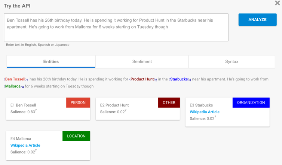The height and width of the screenshot is (165, 282).
Task: Click the blue ORGANIZATION badge
Action: [x=251, y=103]
